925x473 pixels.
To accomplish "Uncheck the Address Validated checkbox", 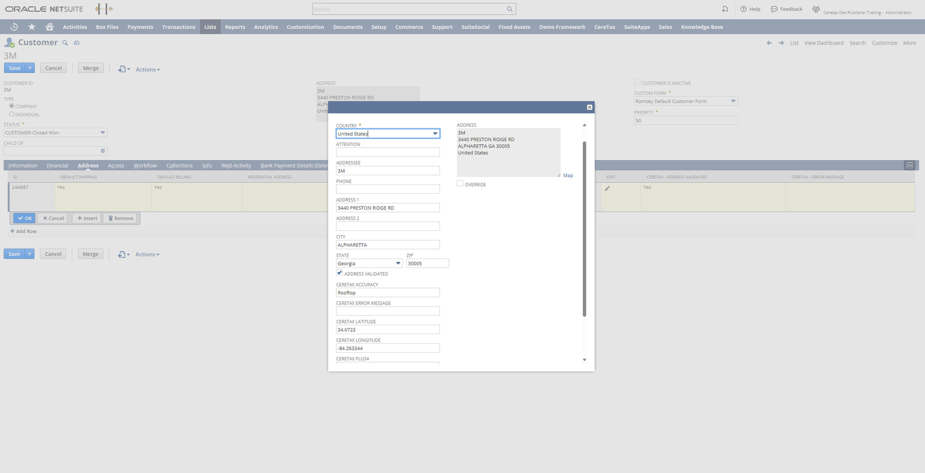I will pos(339,273).
